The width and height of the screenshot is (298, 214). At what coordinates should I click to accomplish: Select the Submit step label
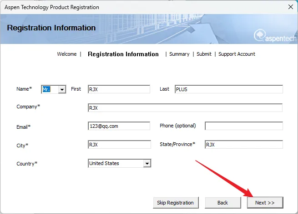[204, 54]
